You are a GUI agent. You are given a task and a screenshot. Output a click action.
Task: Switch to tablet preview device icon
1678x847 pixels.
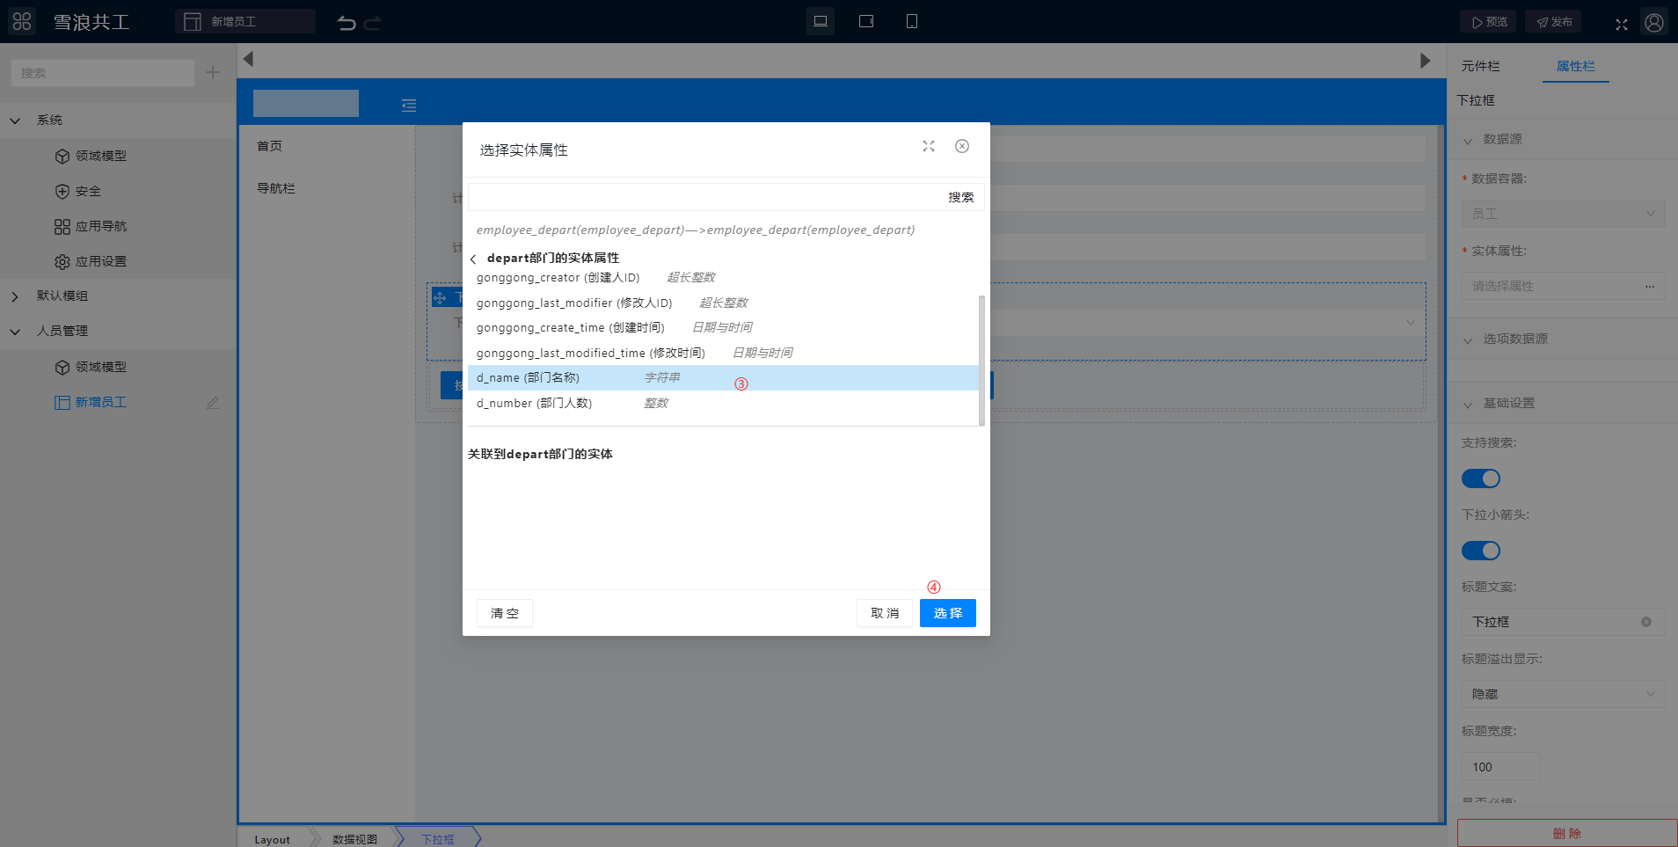866,21
